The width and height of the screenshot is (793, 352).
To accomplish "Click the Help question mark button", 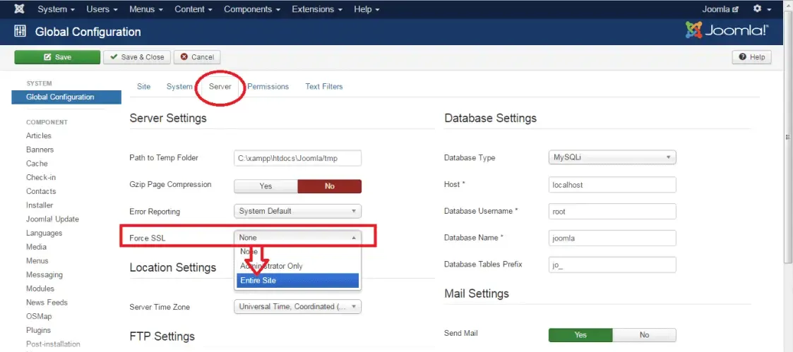I will (751, 57).
